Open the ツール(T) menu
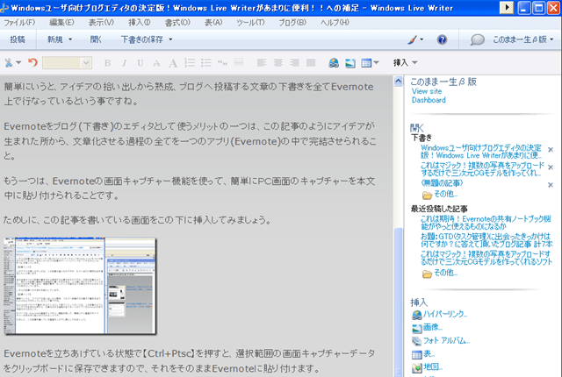The width and height of the screenshot is (562, 377). tap(250, 23)
